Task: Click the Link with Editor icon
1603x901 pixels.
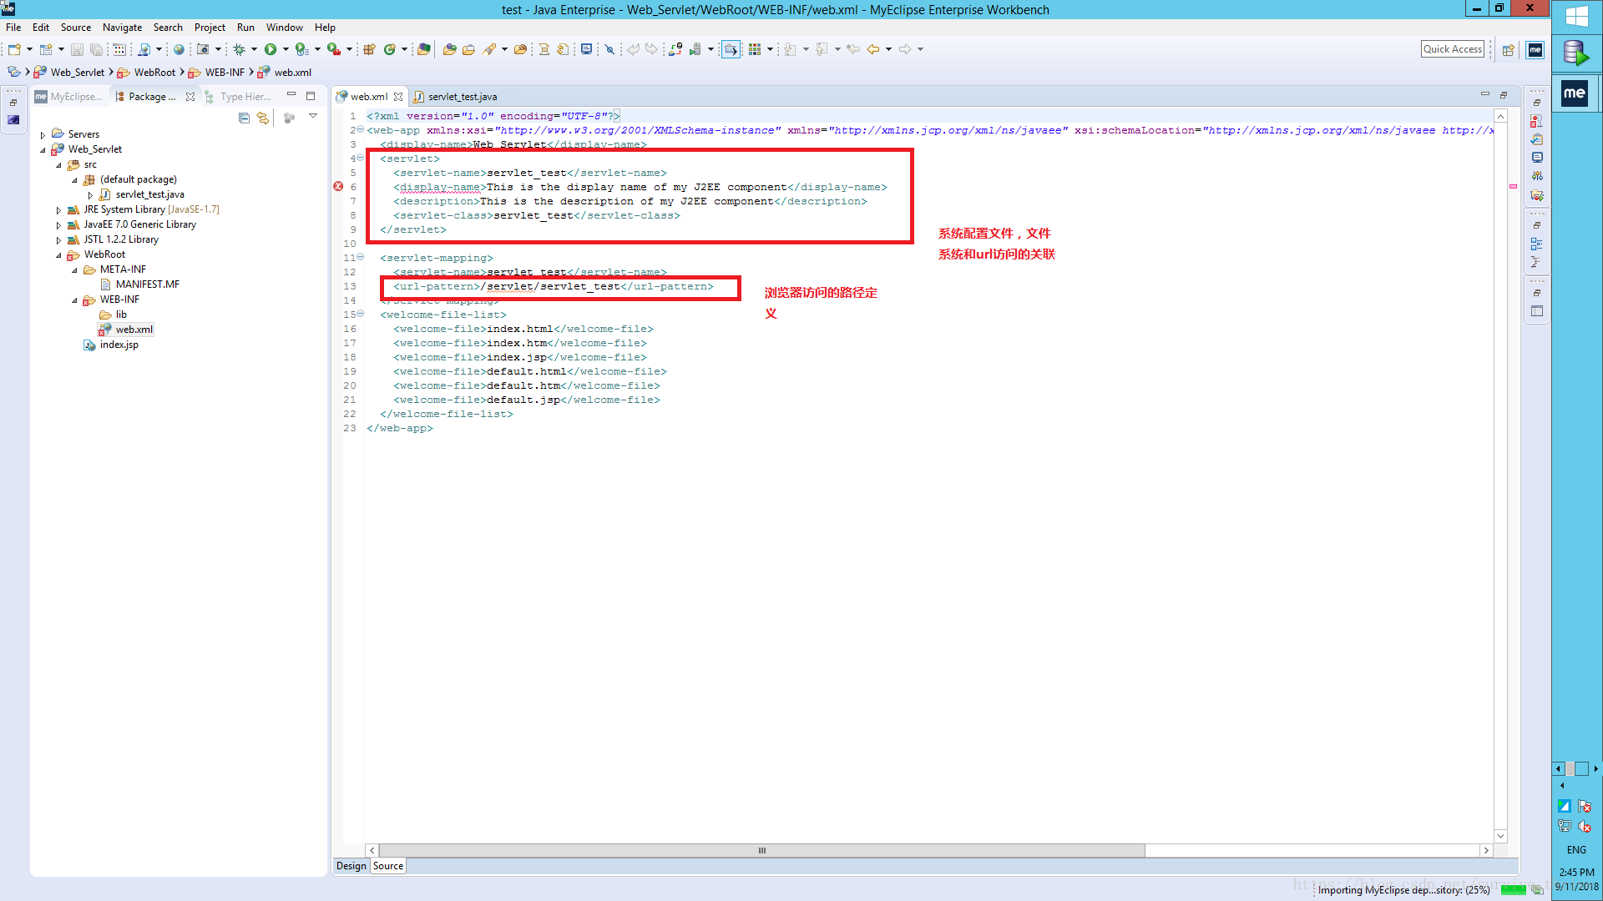Action: 263,118
